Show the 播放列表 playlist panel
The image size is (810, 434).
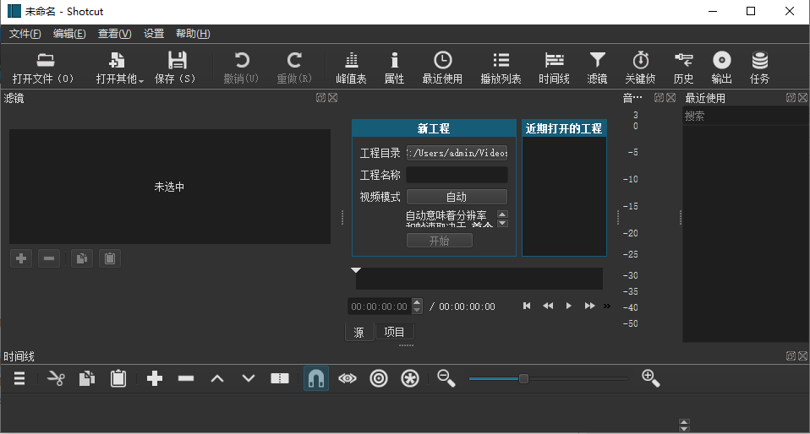point(501,68)
